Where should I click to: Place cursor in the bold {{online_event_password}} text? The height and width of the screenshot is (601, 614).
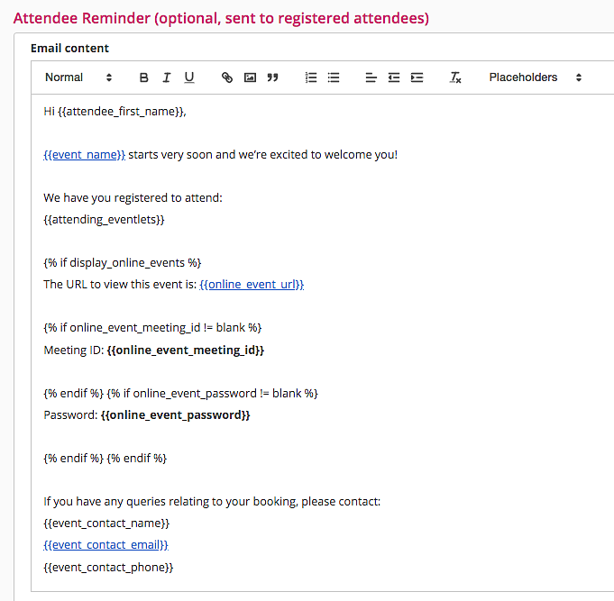175,415
